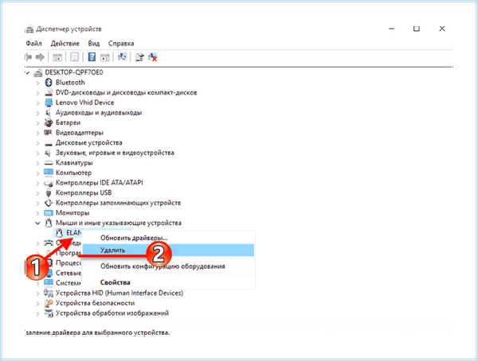478x361 pixels.
Task: Open the Действие menu
Action: point(65,44)
